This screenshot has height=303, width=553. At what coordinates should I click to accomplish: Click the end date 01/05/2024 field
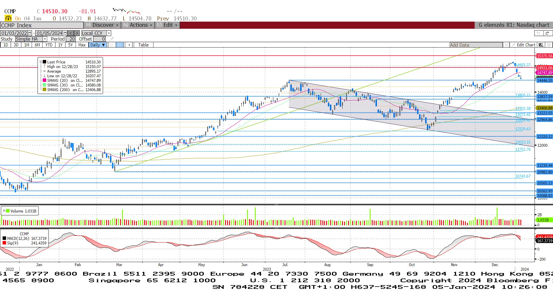pos(50,33)
